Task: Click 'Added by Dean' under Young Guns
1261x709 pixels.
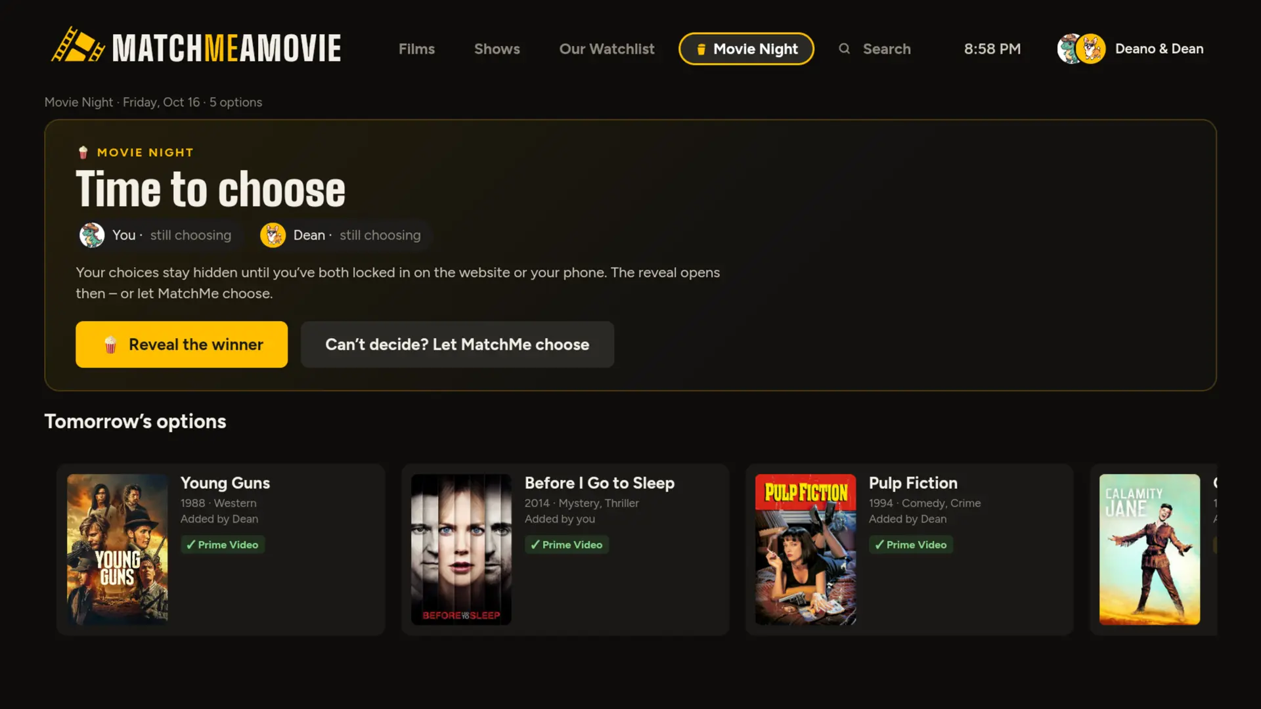Action: [x=219, y=519]
